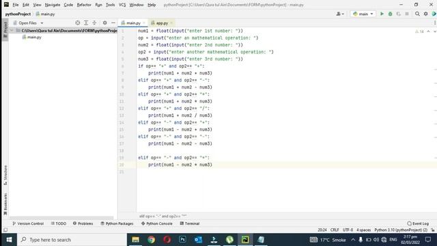437x246 pixels.
Task: Click the Windows taskbar search box
Action: 72,240
